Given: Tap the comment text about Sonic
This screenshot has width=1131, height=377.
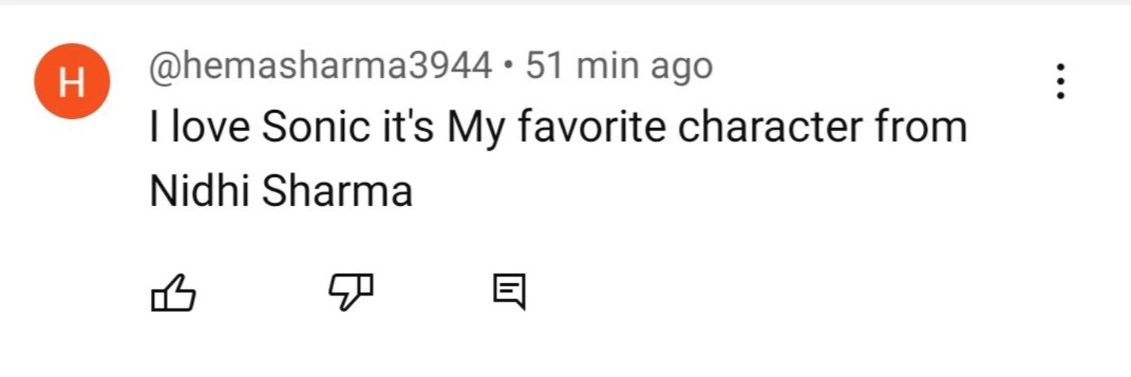Looking at the screenshot, I should pos(558,159).
